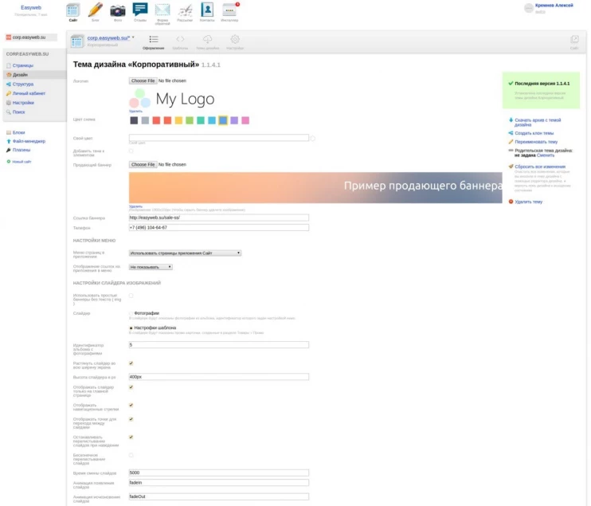
Task: Select the red color scheme swatch
Action: click(x=156, y=120)
